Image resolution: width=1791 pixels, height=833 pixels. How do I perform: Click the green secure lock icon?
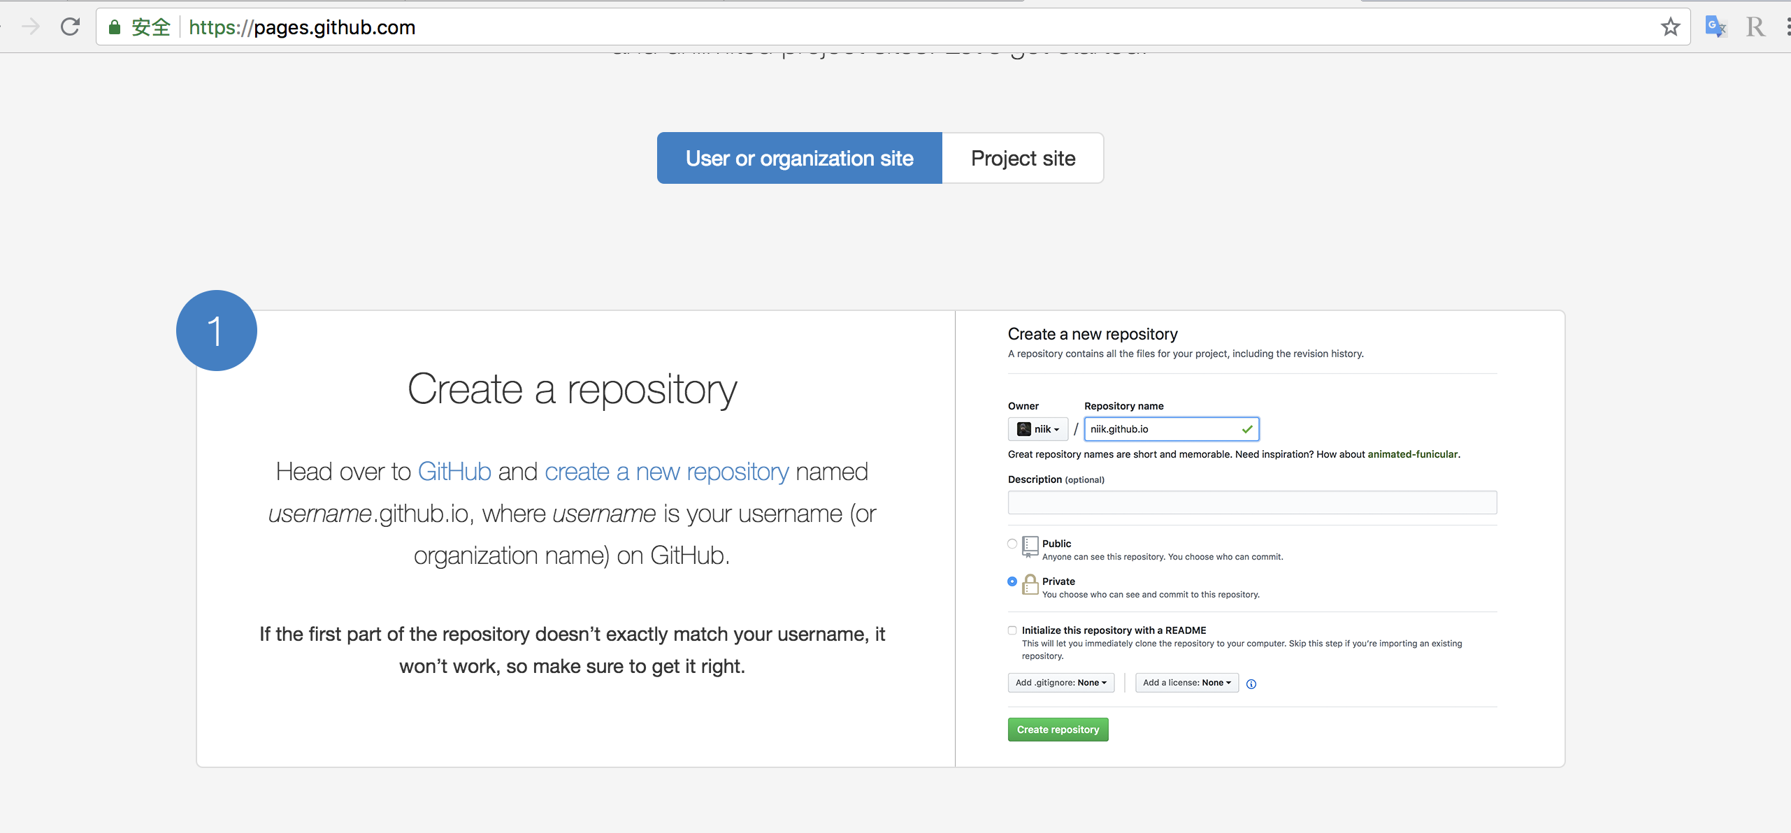(x=115, y=27)
